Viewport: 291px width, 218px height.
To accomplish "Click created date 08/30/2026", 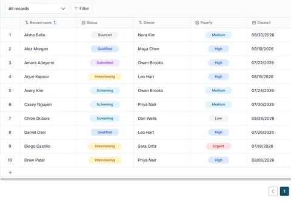I will 263,35.
